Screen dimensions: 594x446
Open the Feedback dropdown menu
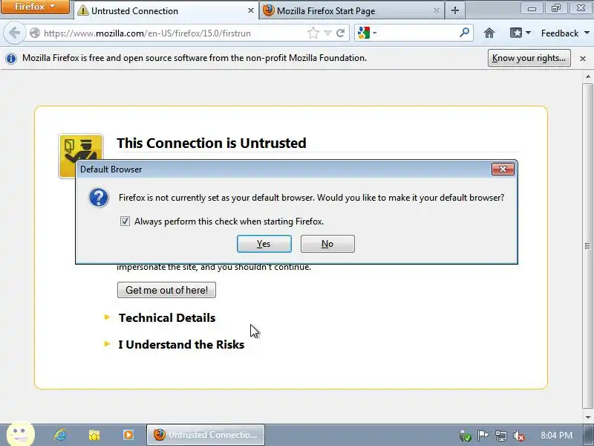pos(565,33)
